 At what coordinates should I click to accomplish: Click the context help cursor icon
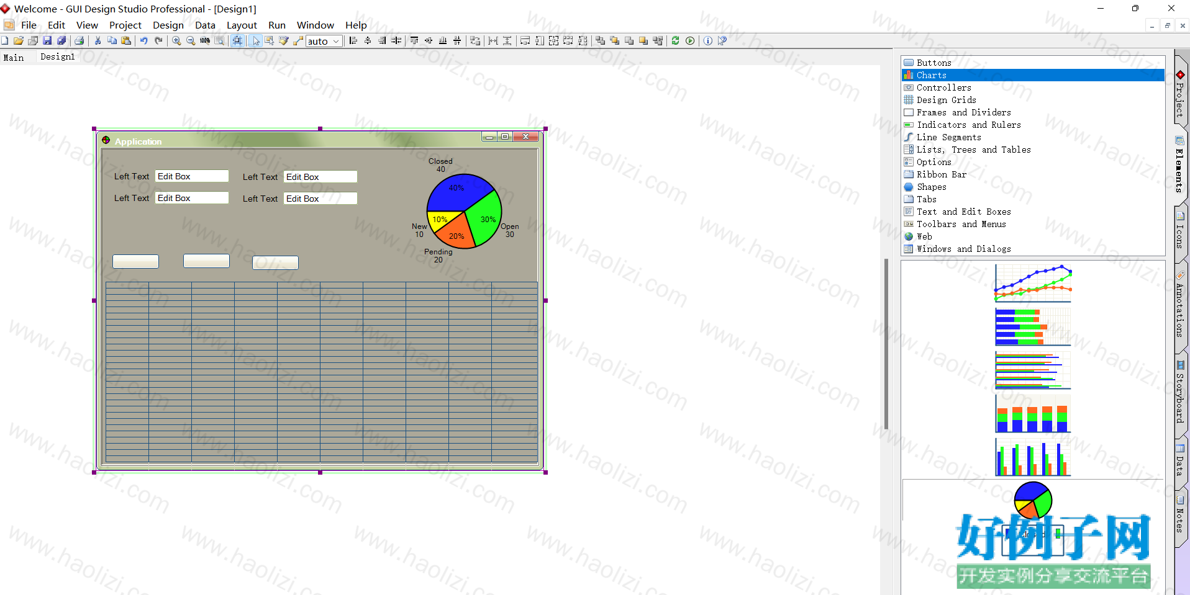click(x=722, y=41)
